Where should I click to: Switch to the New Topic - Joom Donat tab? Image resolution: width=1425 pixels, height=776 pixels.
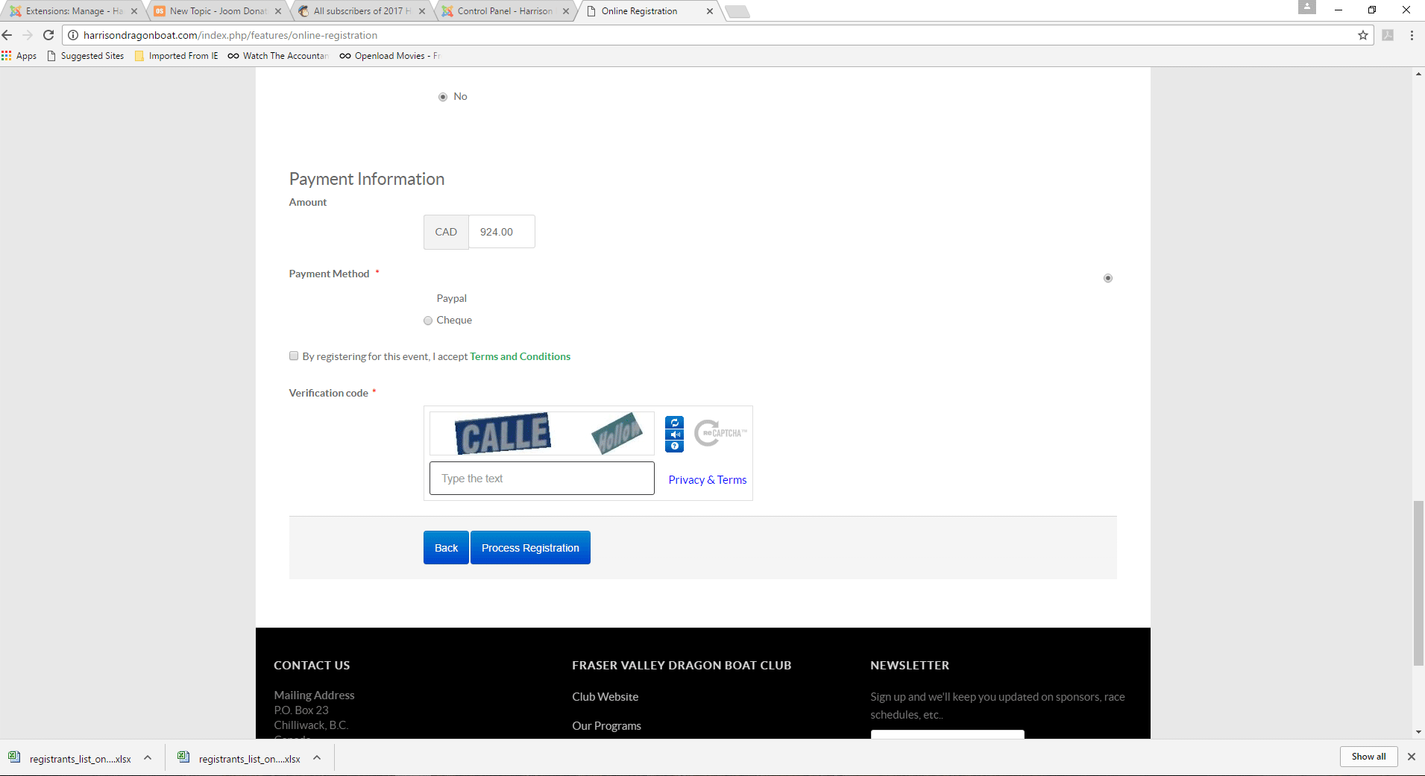(217, 11)
